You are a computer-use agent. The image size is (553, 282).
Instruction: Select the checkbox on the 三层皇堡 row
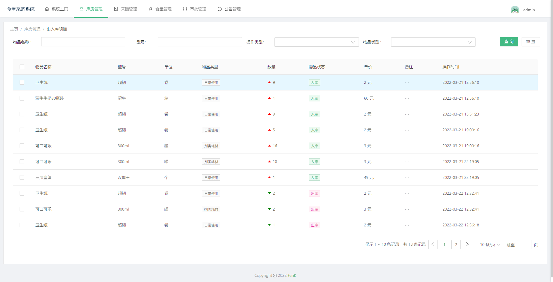[x=22, y=177]
